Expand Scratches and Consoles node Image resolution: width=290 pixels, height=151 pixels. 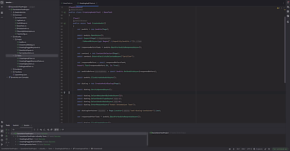coord(7,77)
